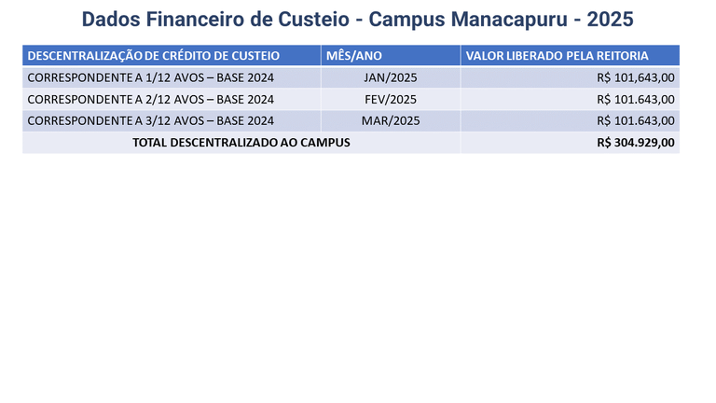Click the slide title Dados Financeiro de Custeio
Image resolution: width=716 pixels, height=403 pixels.
(x=358, y=20)
